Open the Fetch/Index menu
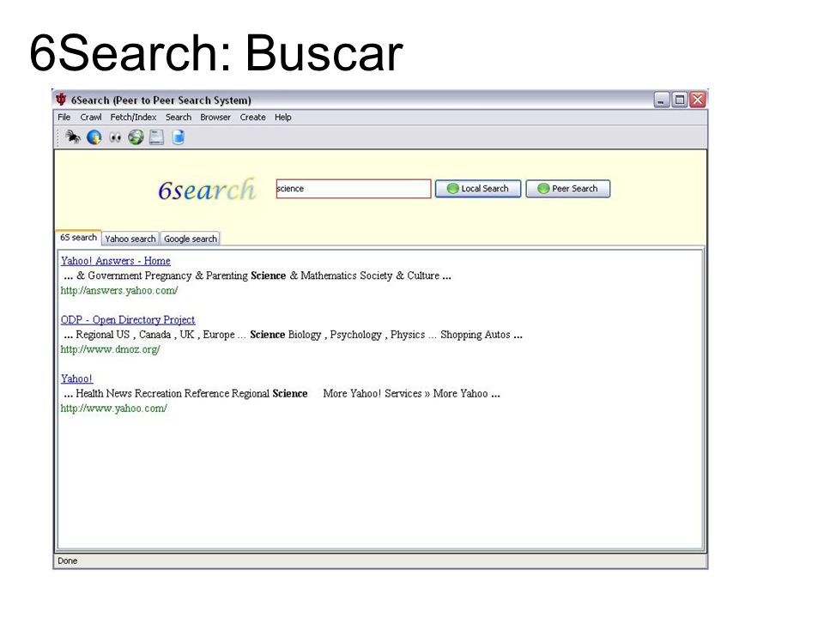 click(133, 118)
